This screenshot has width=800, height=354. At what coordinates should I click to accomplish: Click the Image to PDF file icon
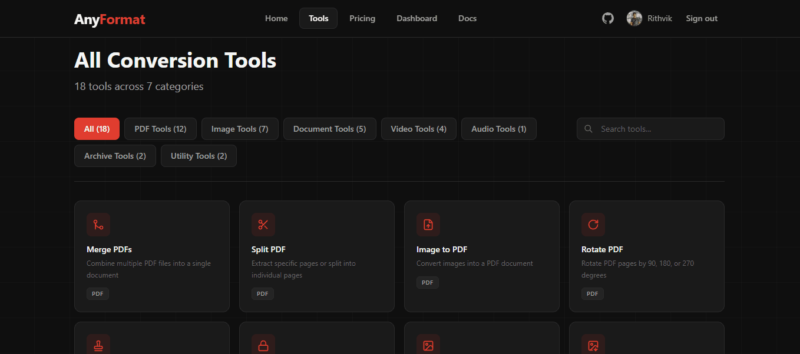[x=428, y=225]
